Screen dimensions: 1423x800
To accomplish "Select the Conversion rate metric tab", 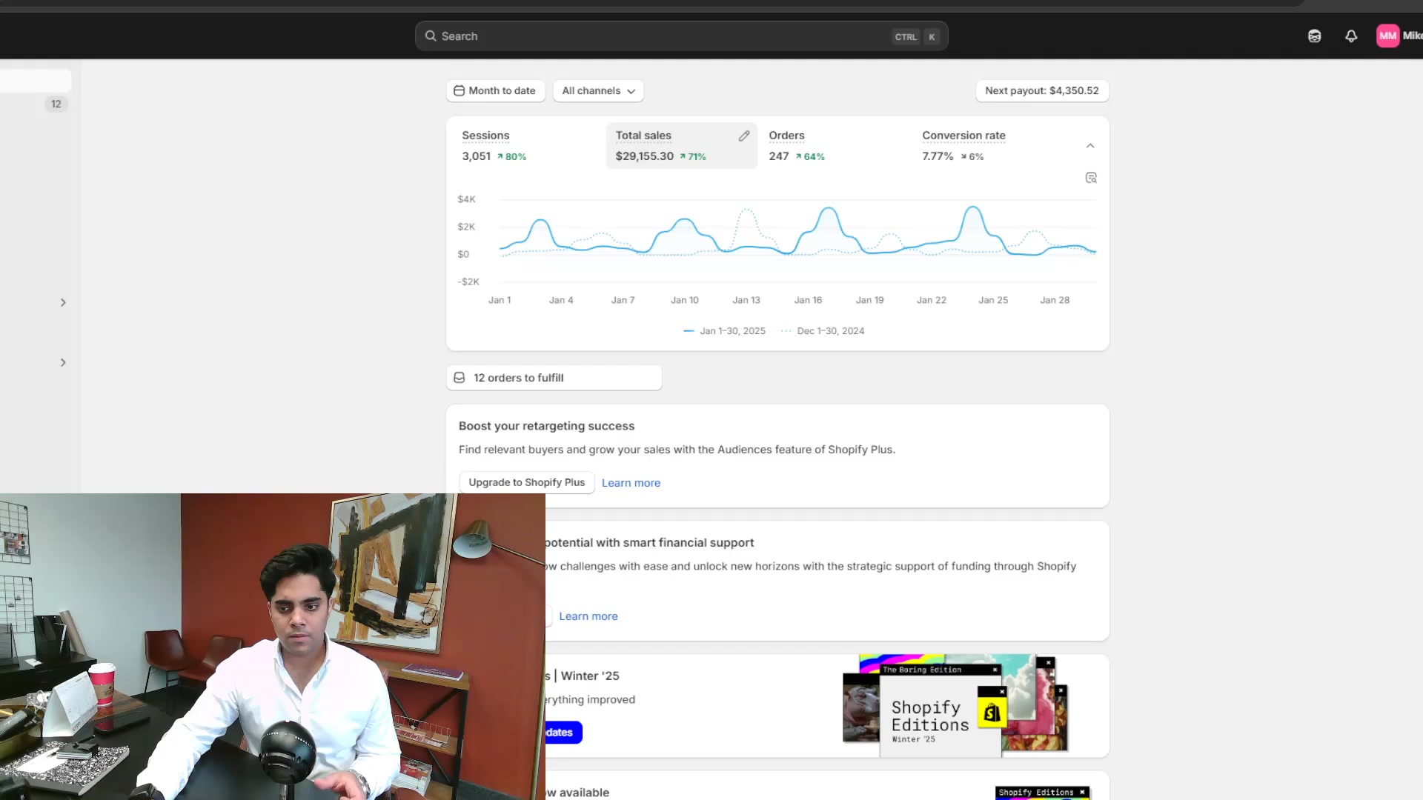I will pos(963,145).
